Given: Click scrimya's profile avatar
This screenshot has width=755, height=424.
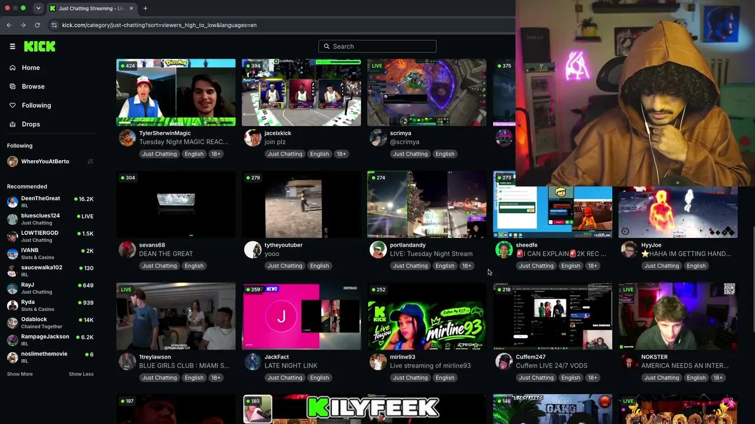Looking at the screenshot, I should (378, 138).
